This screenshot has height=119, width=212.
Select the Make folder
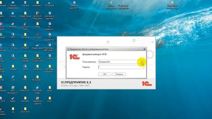[x=37, y=25]
